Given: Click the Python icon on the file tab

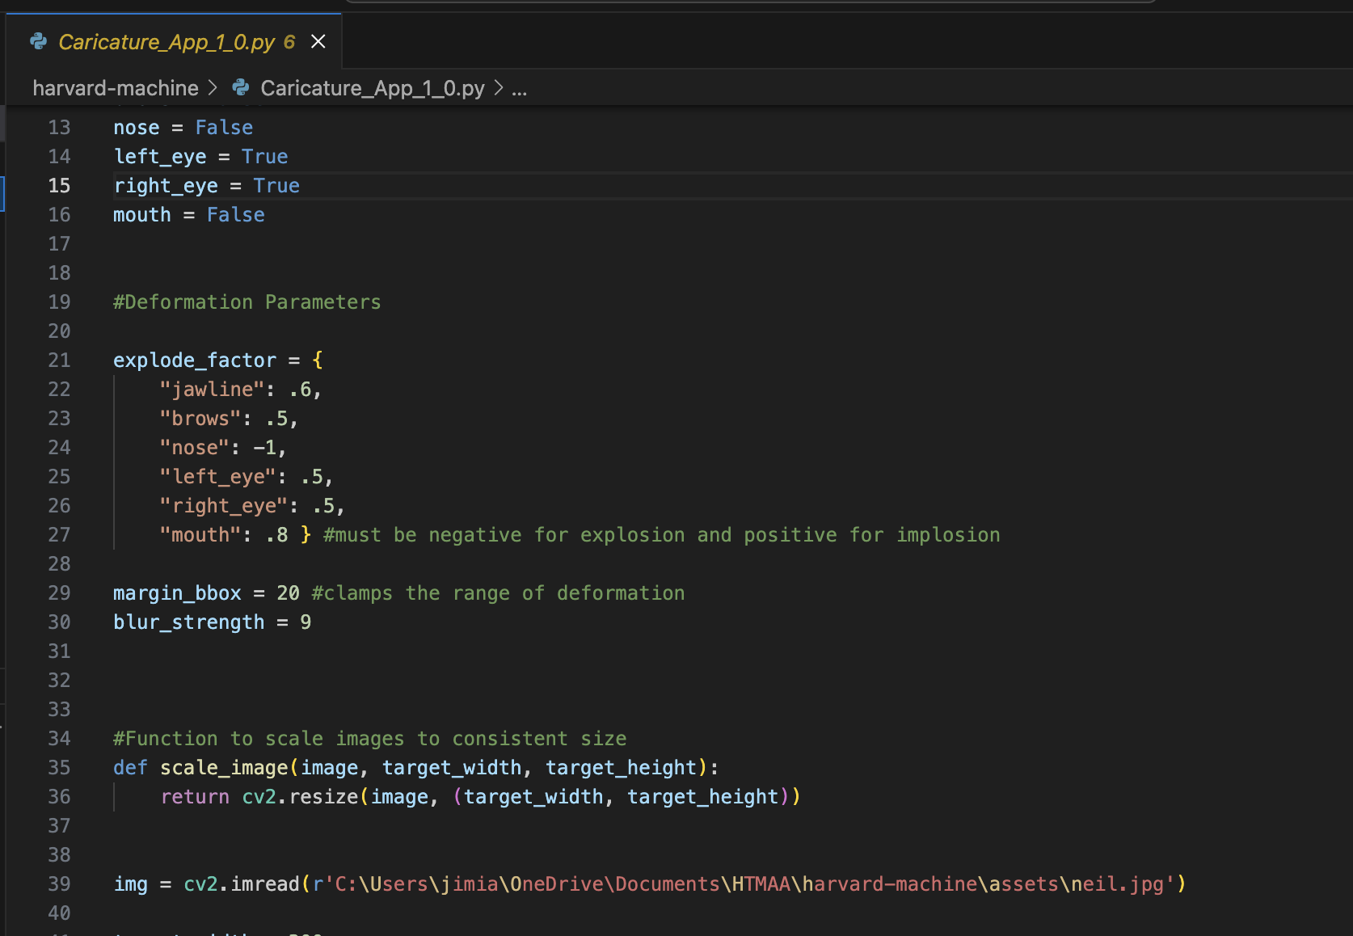Looking at the screenshot, I should [x=38, y=41].
